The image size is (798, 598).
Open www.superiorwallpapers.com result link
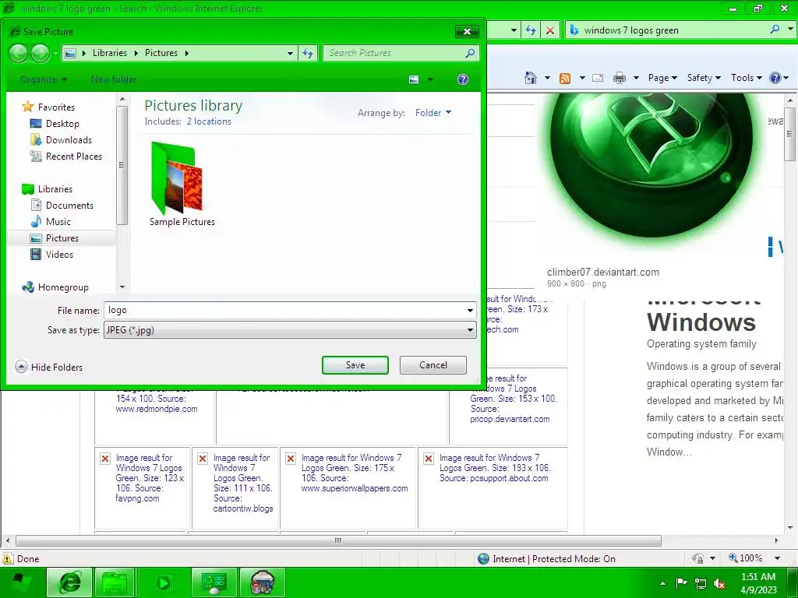click(x=355, y=488)
